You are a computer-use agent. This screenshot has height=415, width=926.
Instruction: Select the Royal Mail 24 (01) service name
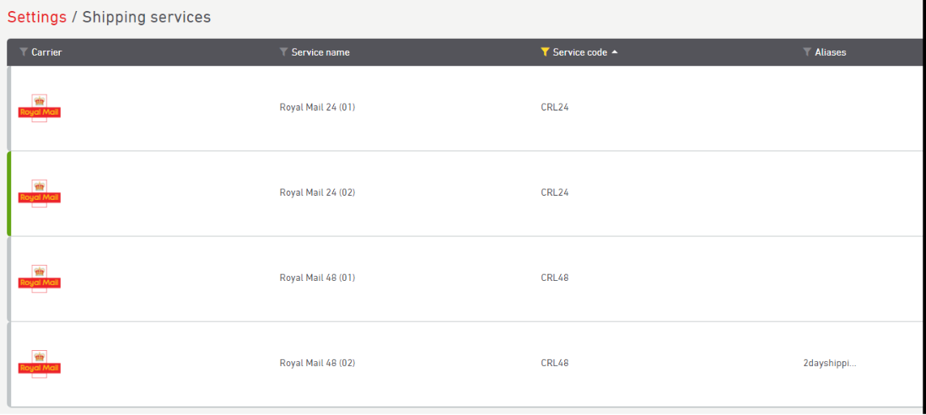click(x=317, y=107)
